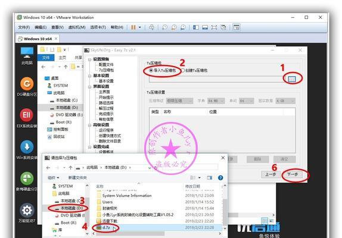The image size is (342, 238).
Task: Enter full screen mode icon
Action: tap(214, 27)
